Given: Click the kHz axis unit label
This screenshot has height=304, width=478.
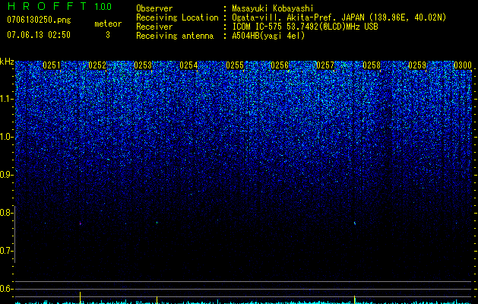Looking at the screenshot, I should (7, 62).
